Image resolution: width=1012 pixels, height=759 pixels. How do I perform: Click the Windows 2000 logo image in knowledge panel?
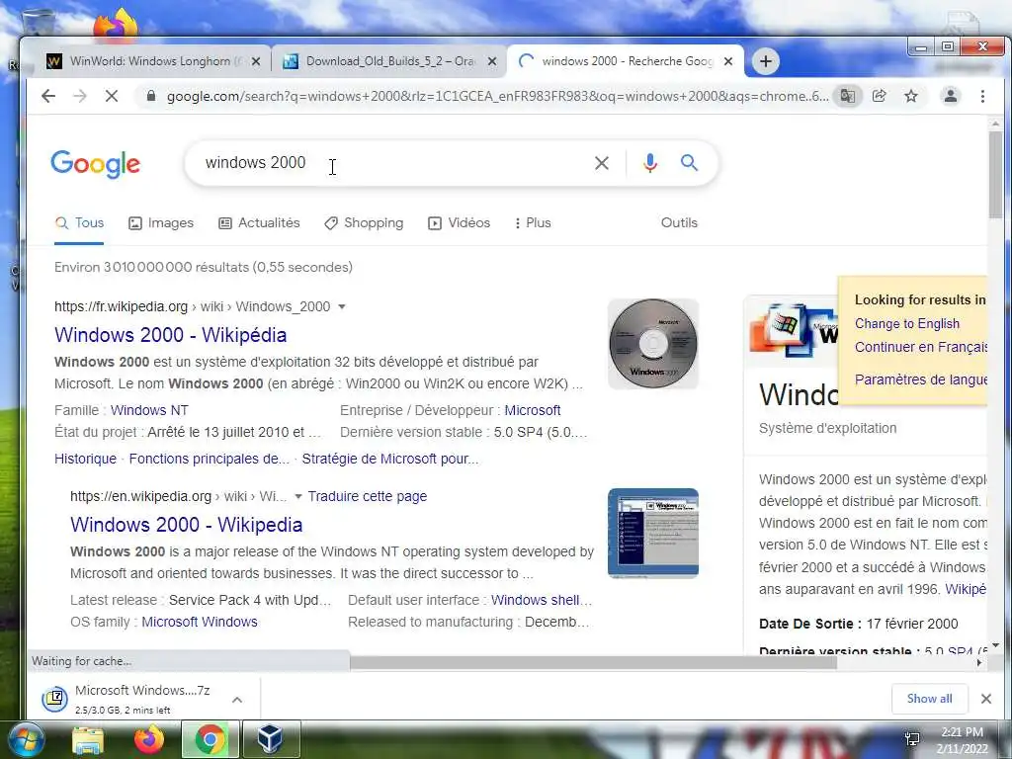tap(794, 330)
